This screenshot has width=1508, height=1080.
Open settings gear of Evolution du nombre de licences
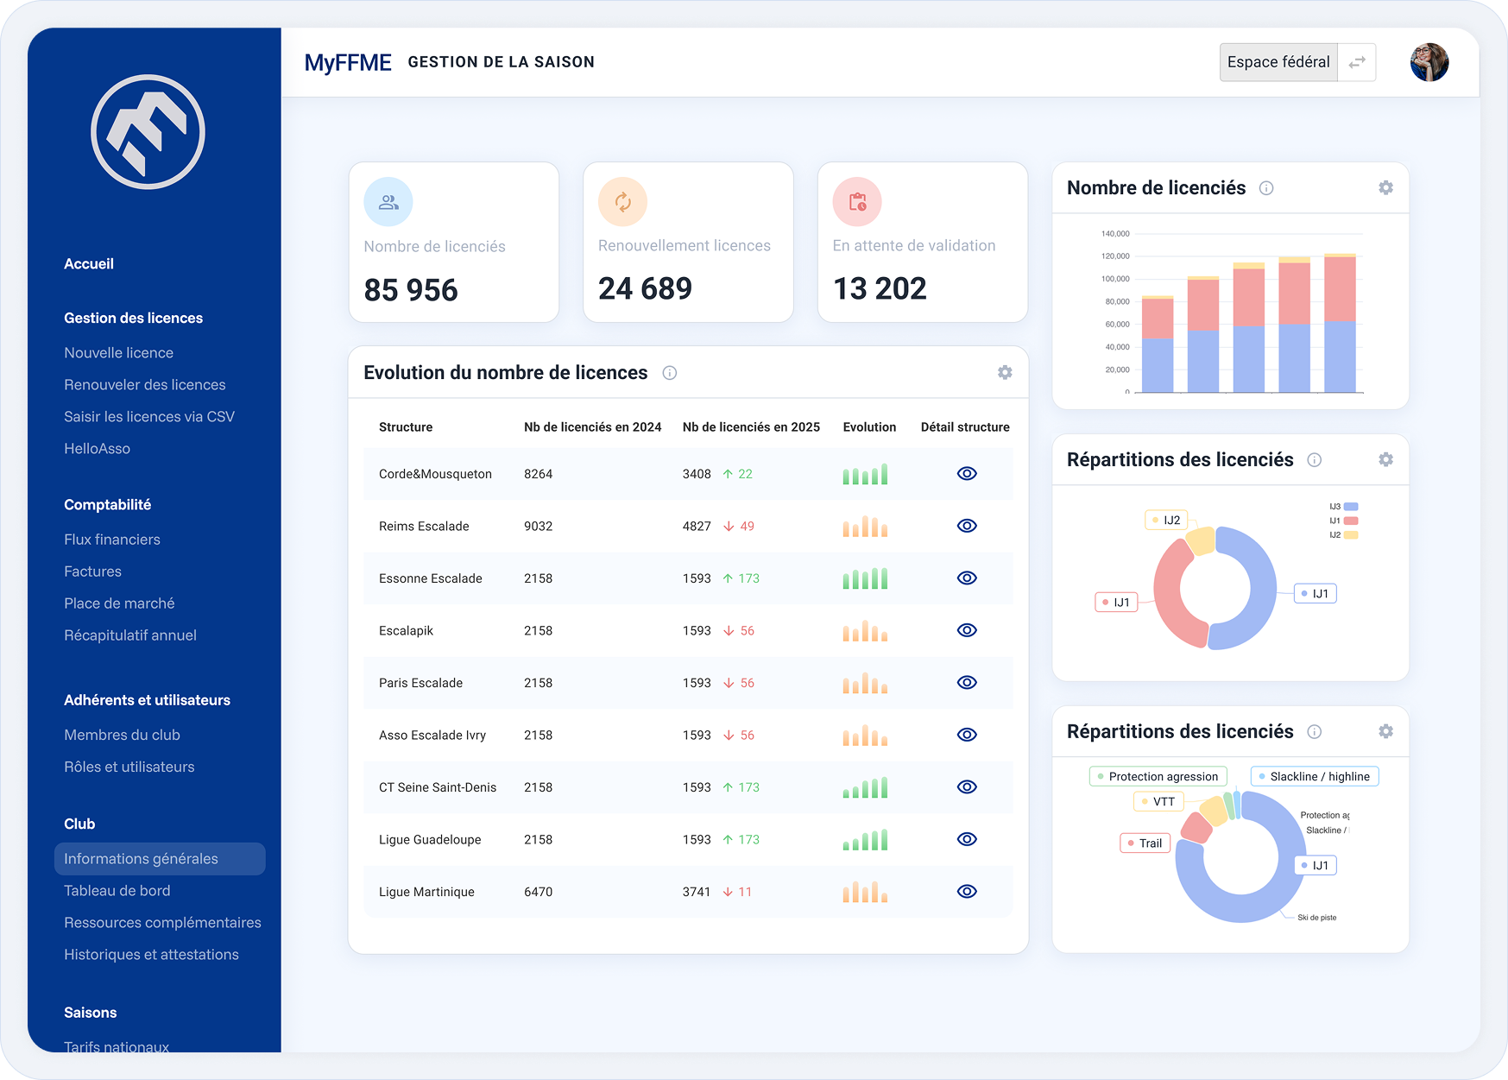tap(1005, 372)
